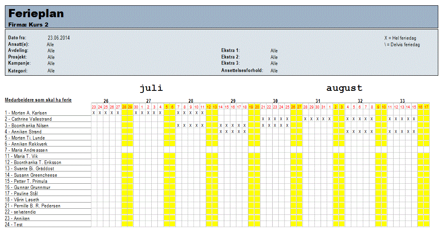Click the 'Alle' value beside Ekstra 2
The height and width of the screenshot is (232, 444).
274,57
